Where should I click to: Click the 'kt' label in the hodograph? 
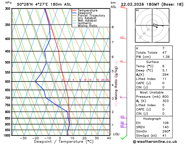(138, 10)
